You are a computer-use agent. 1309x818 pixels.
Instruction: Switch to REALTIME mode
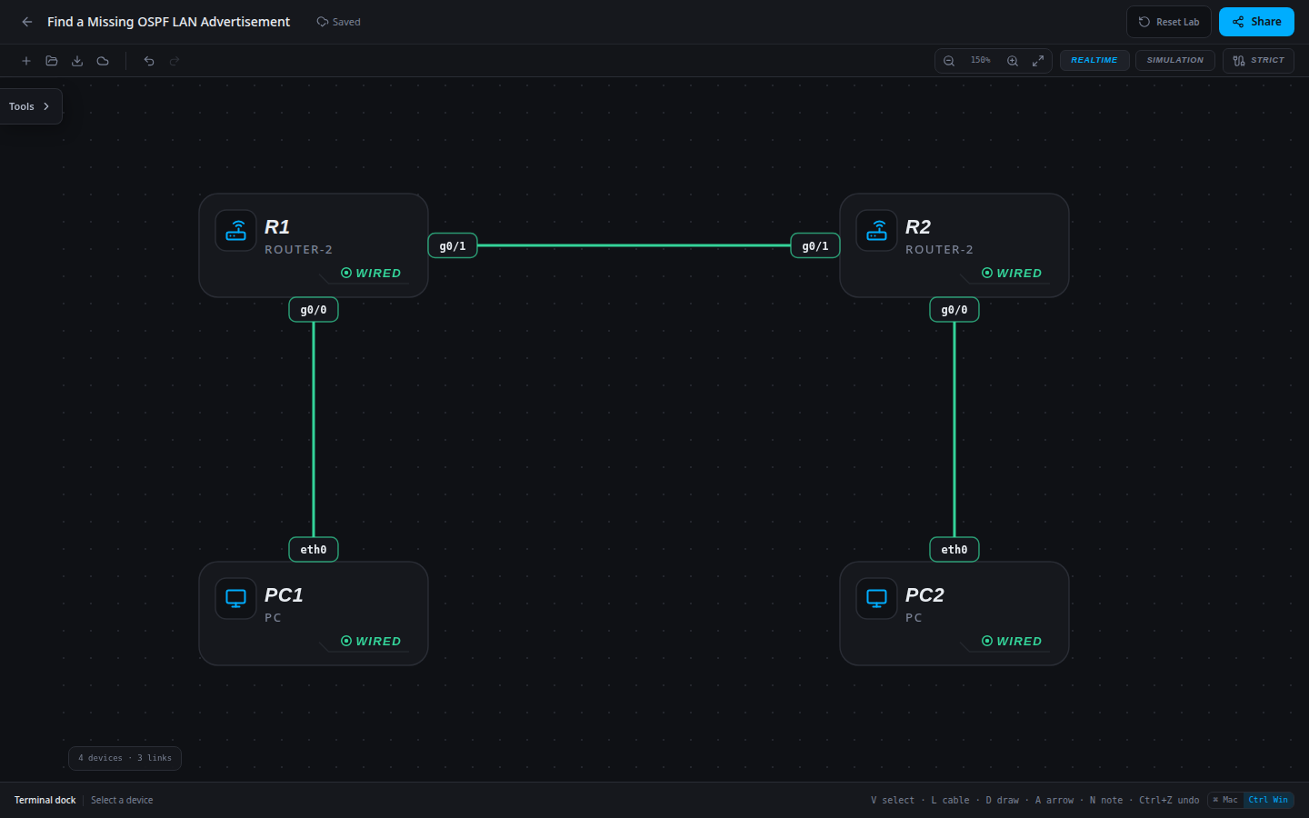point(1094,61)
